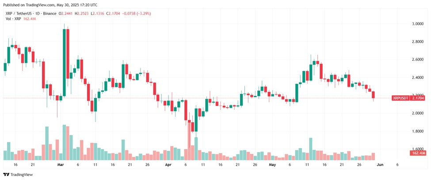The width and height of the screenshot is (431, 180).
Task: Click the May label on time axis
Action: [x=272, y=165]
